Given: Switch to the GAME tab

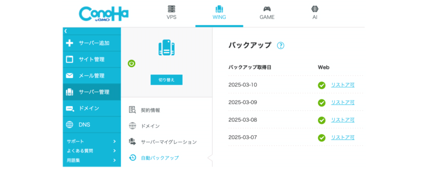Looking at the screenshot, I should coord(267,12).
